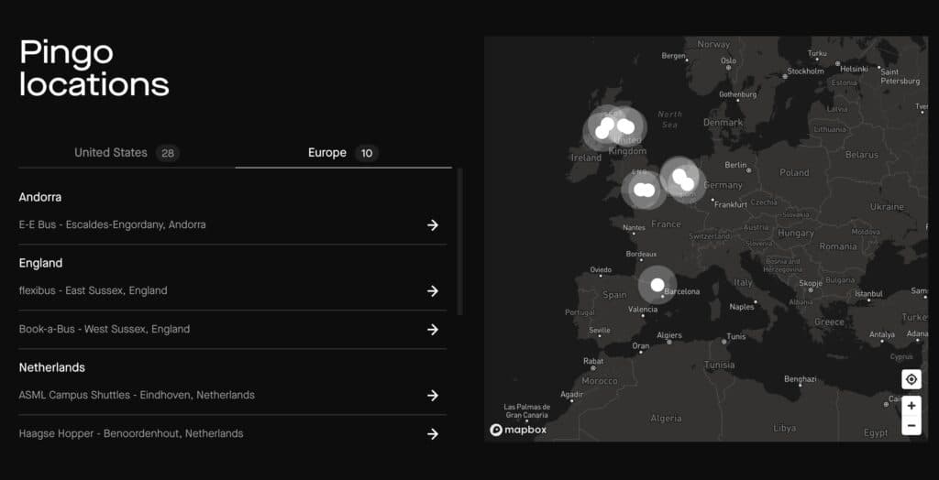
Task: Click the locations list scrollbar
Action: 459,241
